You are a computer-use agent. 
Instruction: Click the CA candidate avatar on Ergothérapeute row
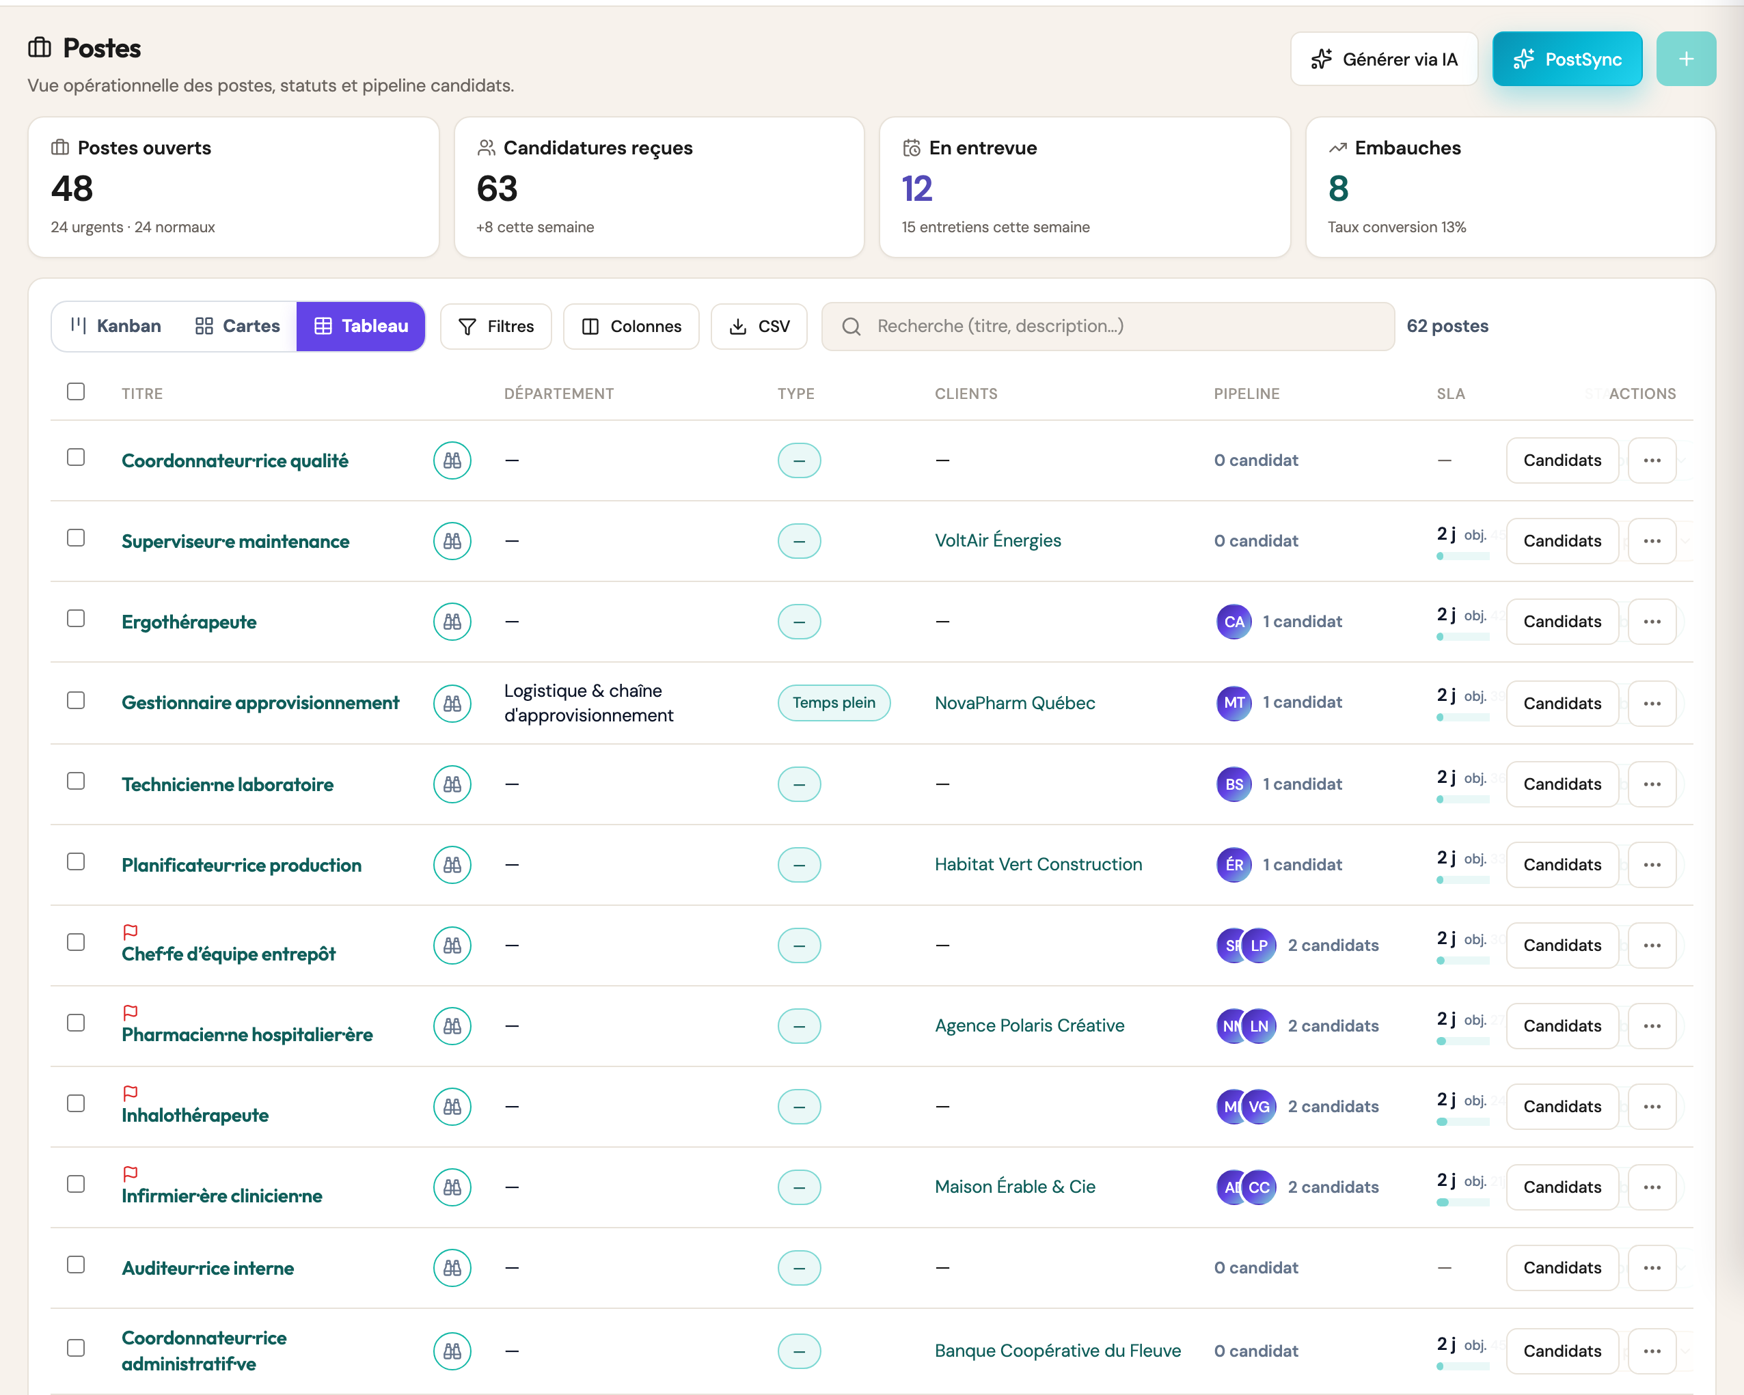[x=1234, y=622]
